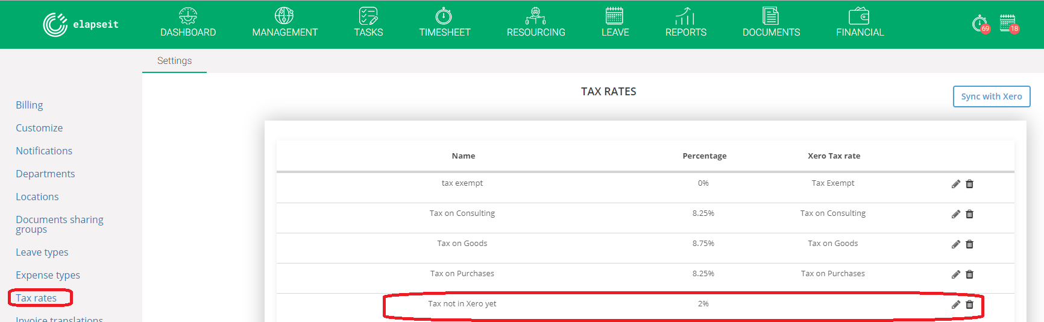Open the Leave calendar icon

615,16
